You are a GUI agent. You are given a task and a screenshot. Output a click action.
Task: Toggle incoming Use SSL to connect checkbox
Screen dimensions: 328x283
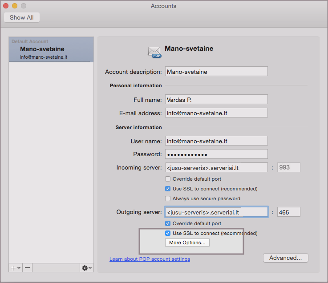point(168,189)
